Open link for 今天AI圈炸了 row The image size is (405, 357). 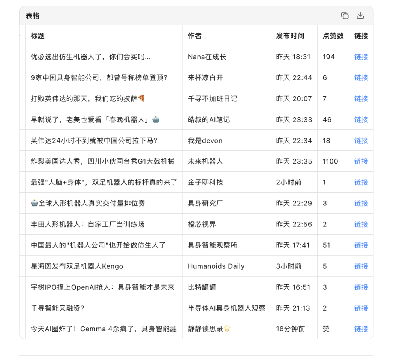click(361, 329)
